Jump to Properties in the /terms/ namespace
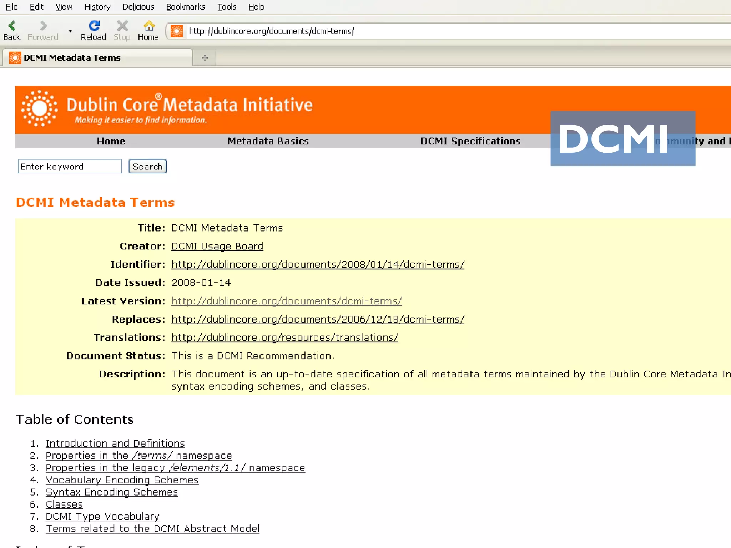The image size is (731, 548). coord(139,455)
